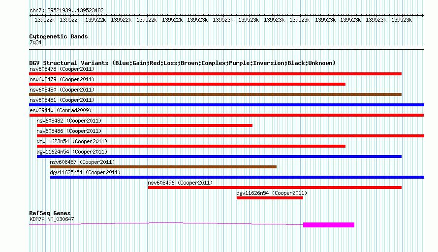Screen dimensions: 438x252
Task: Click the last 139523k ruler label
Action: pyautogui.click(x=402, y=20)
